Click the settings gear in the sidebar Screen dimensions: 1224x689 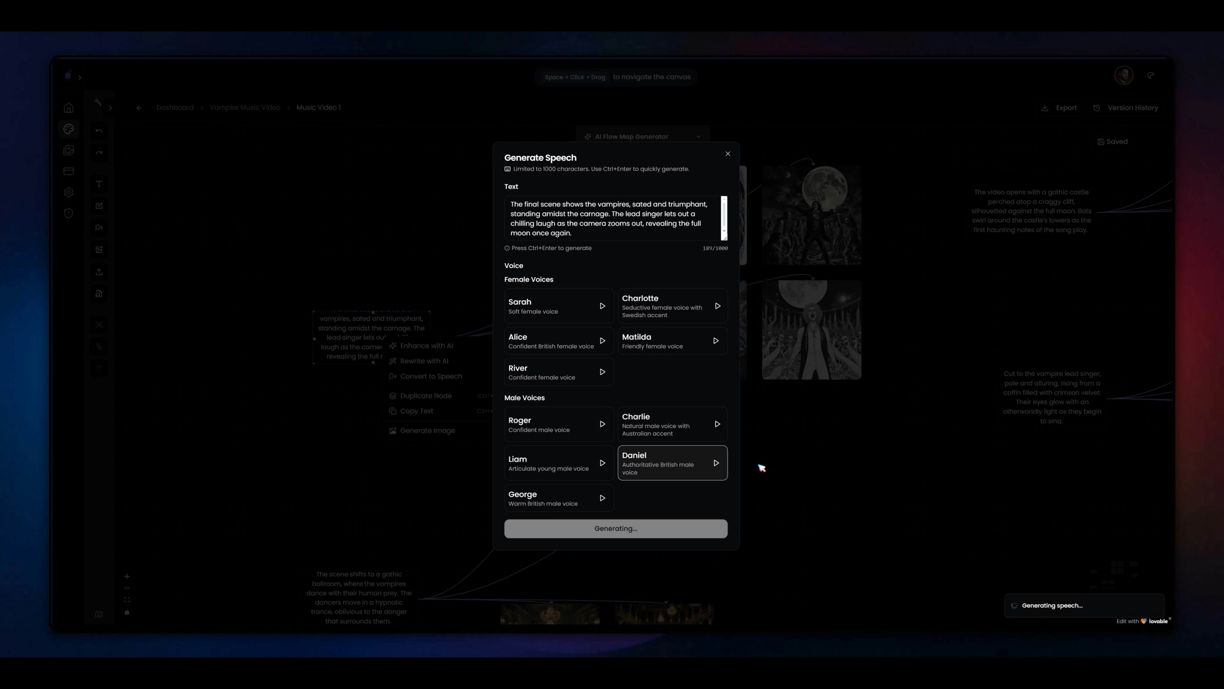click(69, 192)
